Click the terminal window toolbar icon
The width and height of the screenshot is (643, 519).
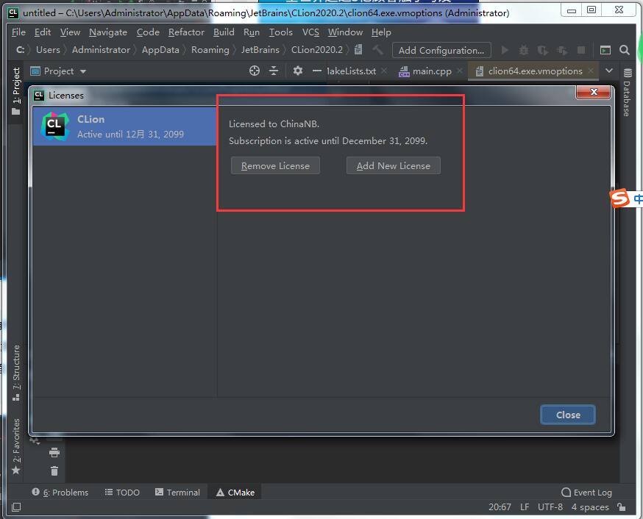pyautogui.click(x=605, y=50)
